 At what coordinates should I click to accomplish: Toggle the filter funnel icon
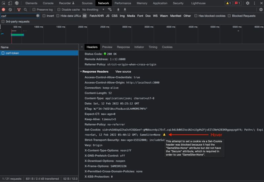(19, 10)
